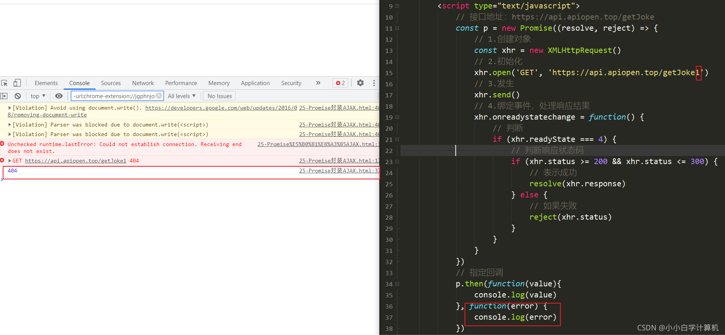Expand the GET getJoke1 404 entry
Screen dimensions: 725x335
pyautogui.click(x=10, y=161)
